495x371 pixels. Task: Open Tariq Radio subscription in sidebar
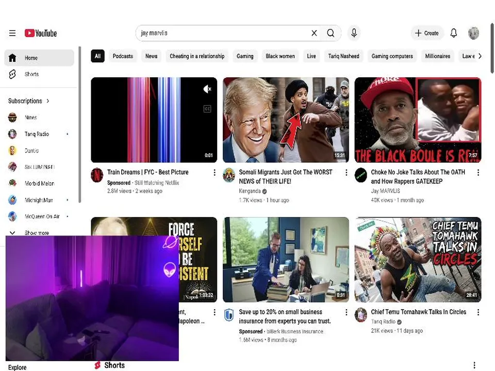pos(39,134)
